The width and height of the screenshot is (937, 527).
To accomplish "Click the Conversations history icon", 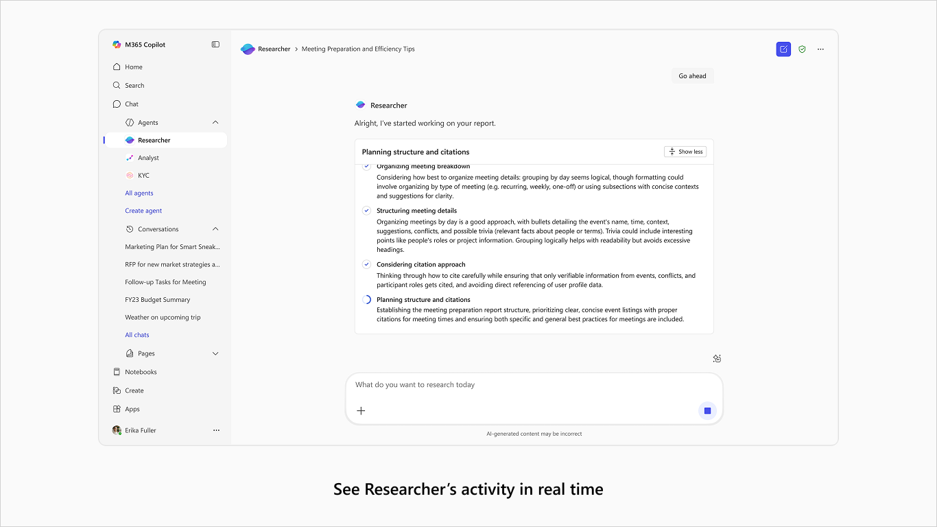I will click(130, 229).
